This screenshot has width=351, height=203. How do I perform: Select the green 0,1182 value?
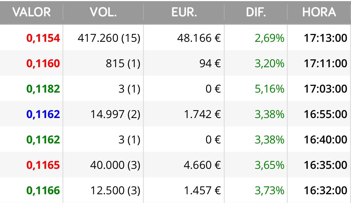click(43, 89)
